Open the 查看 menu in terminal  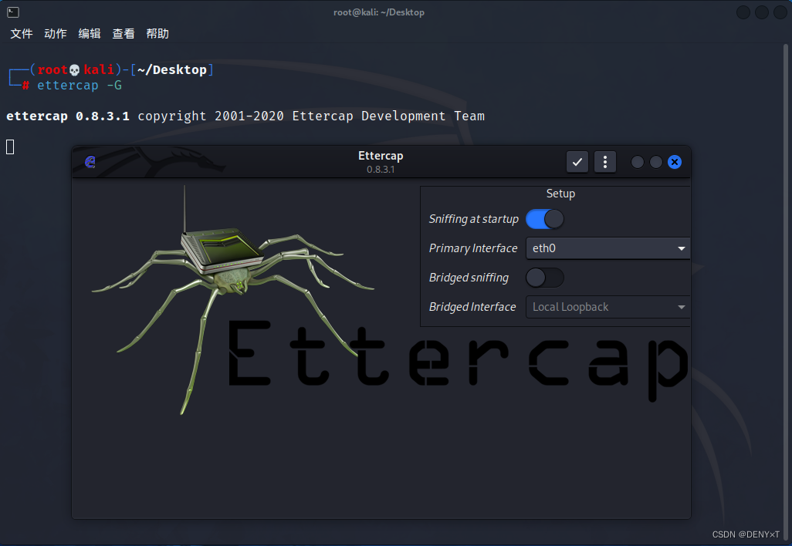coord(124,34)
